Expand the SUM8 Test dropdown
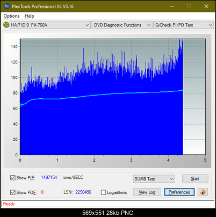Viewport: 216px width, 217px height. (154, 179)
